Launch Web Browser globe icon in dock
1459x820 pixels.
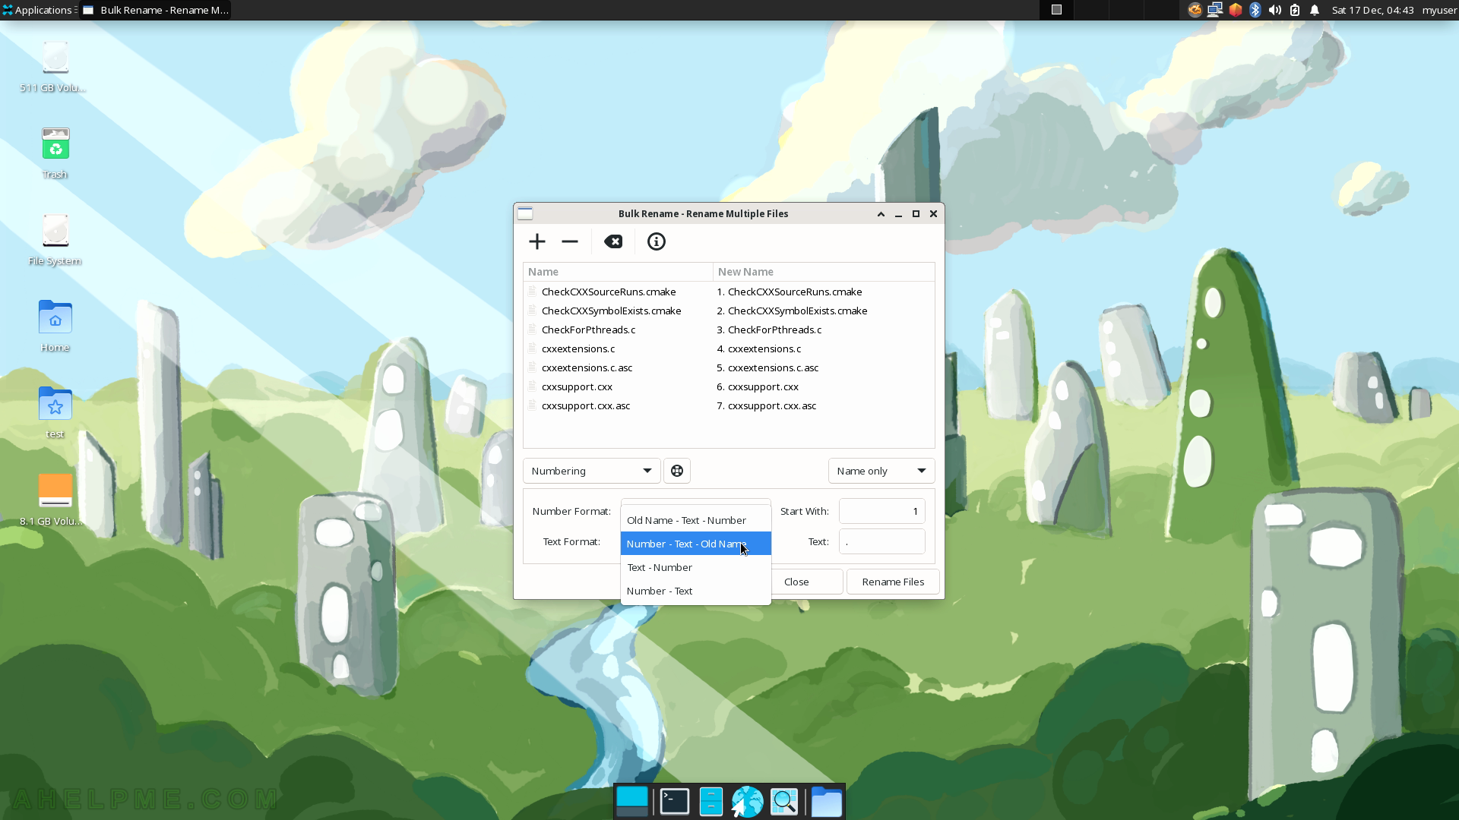(748, 802)
